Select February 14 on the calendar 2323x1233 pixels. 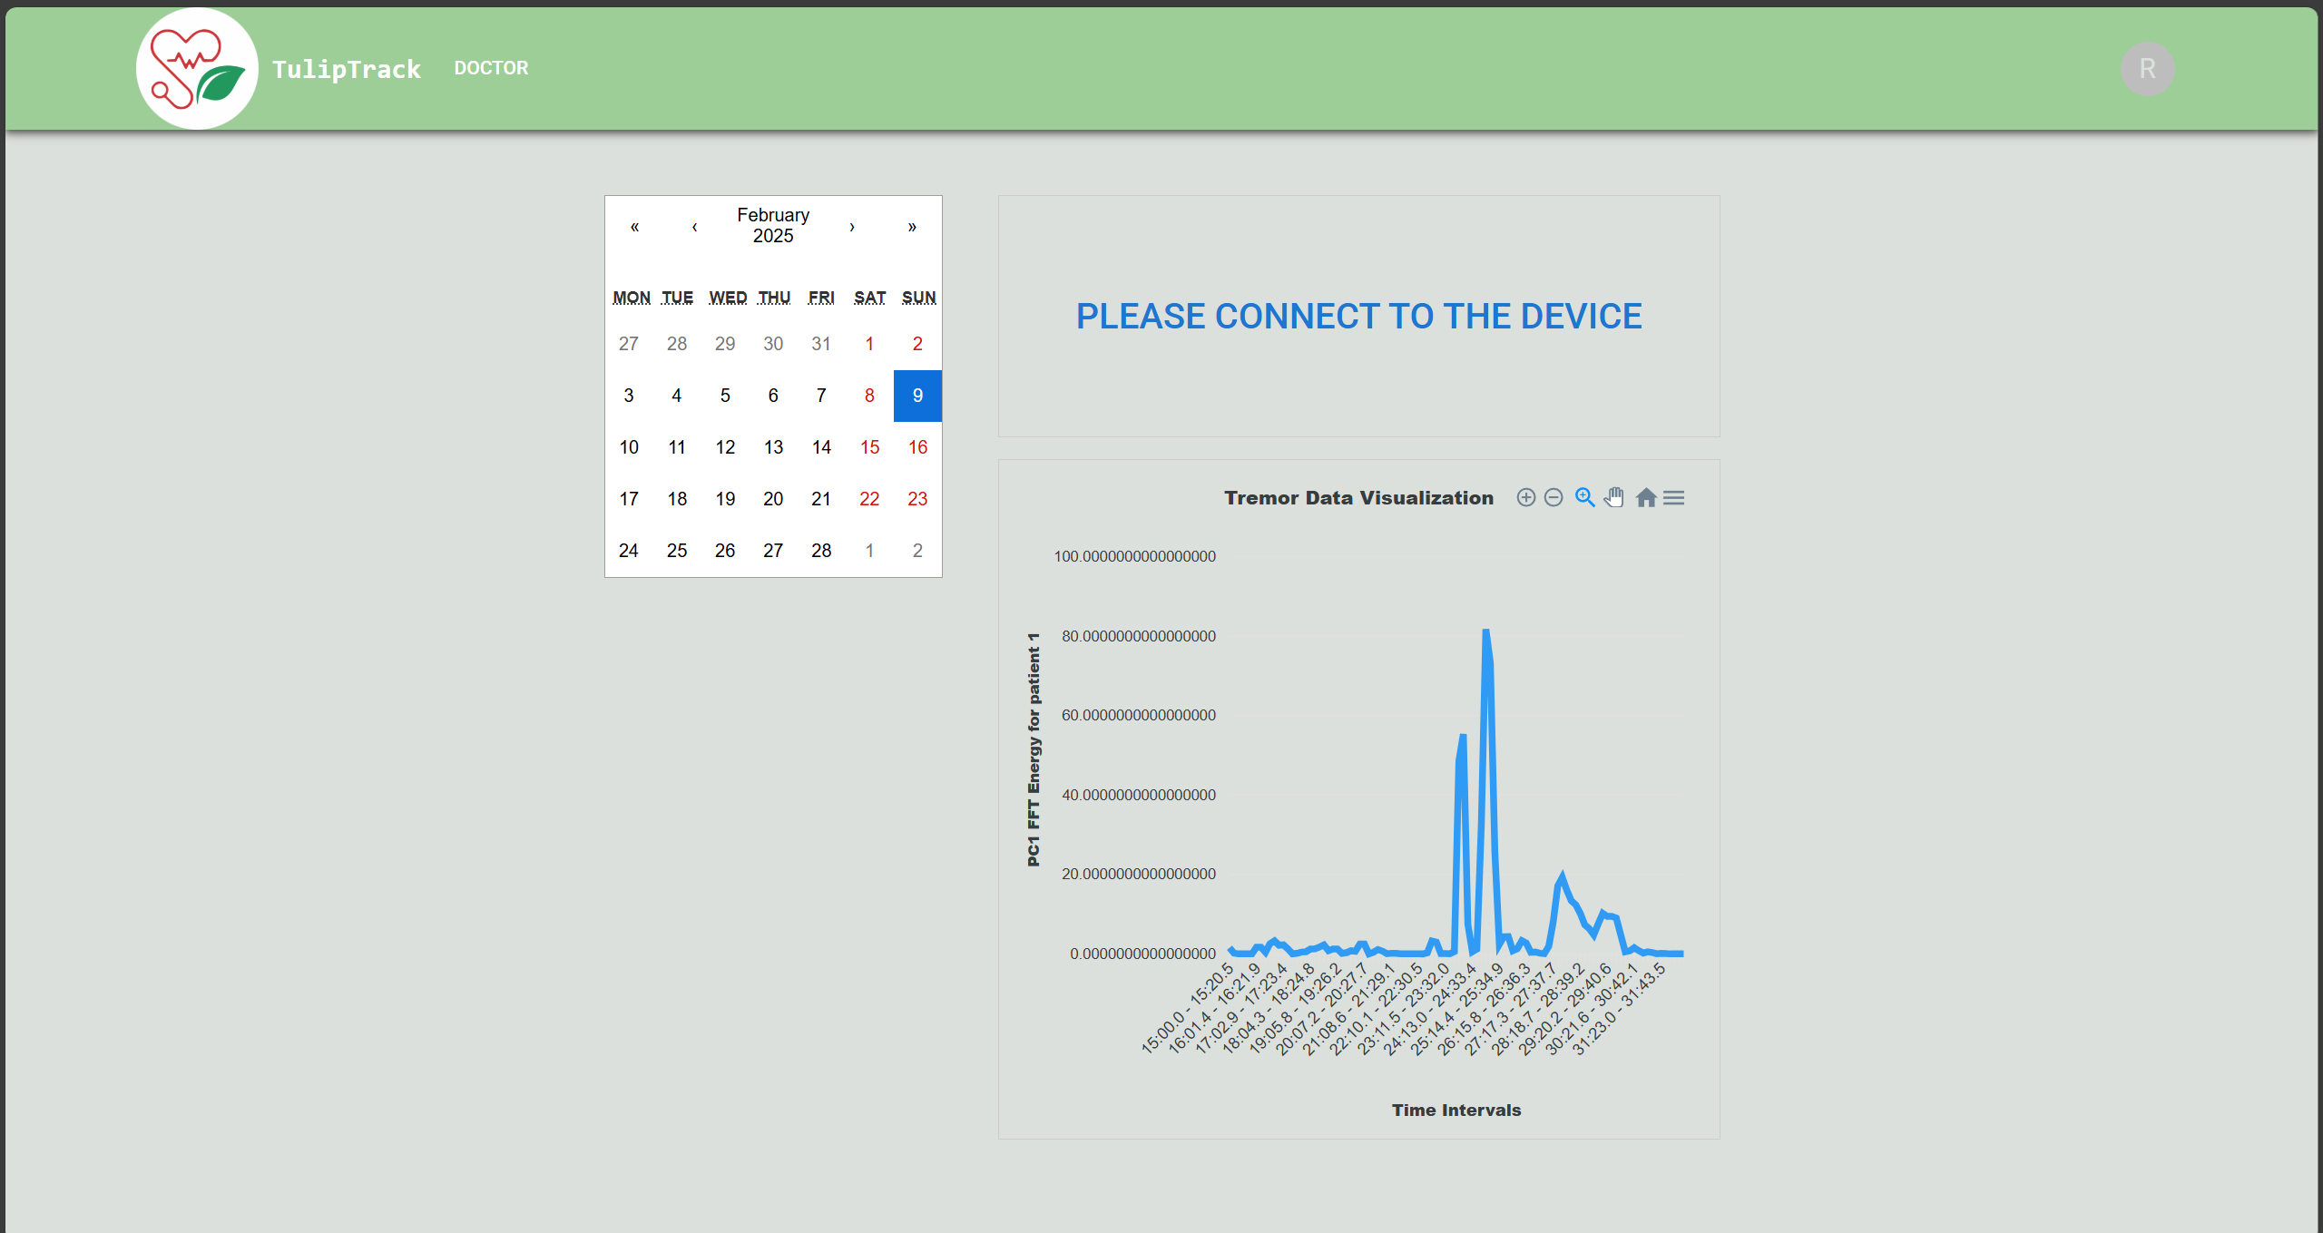821,447
